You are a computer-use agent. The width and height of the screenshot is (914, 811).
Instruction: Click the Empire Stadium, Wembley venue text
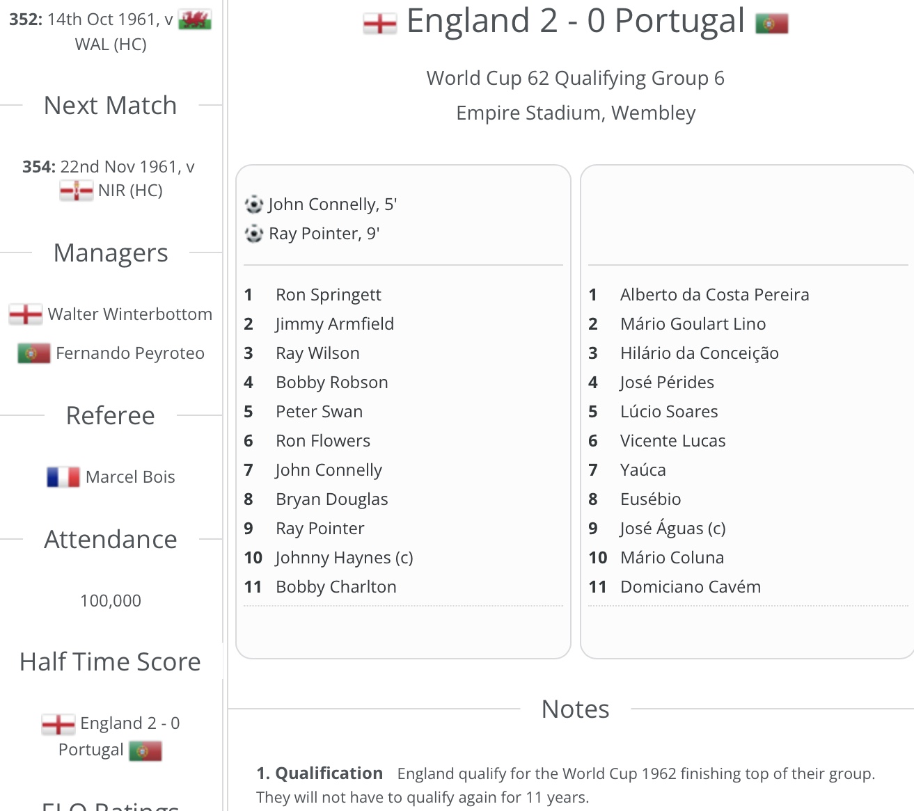coord(575,113)
